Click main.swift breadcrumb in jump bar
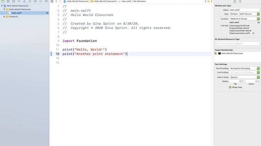 pos(125,1)
